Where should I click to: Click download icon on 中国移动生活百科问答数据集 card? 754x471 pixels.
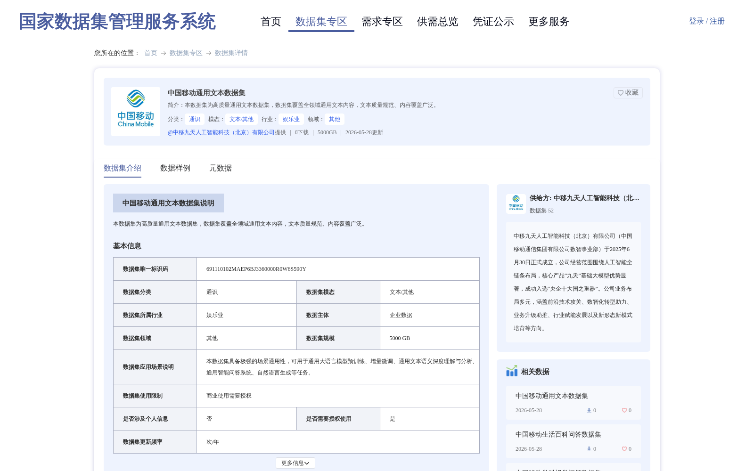(589, 449)
